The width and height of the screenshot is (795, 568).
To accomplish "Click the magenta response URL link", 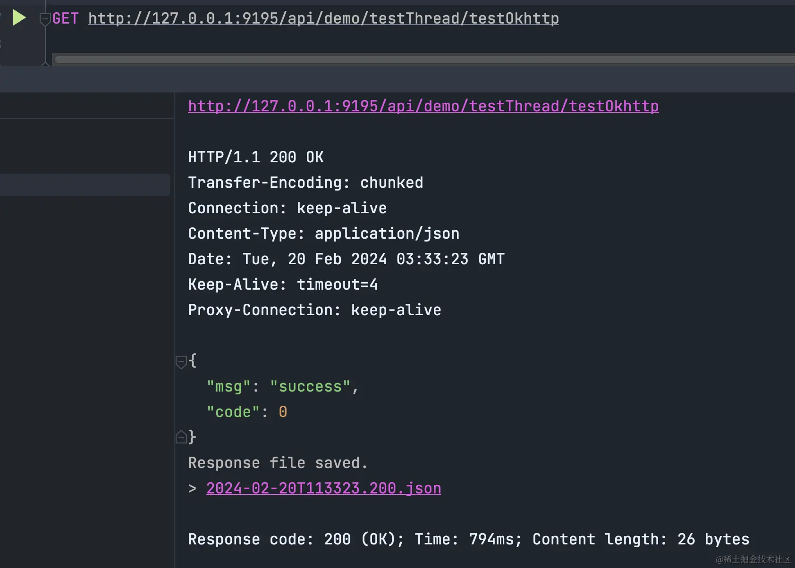I will [x=423, y=106].
